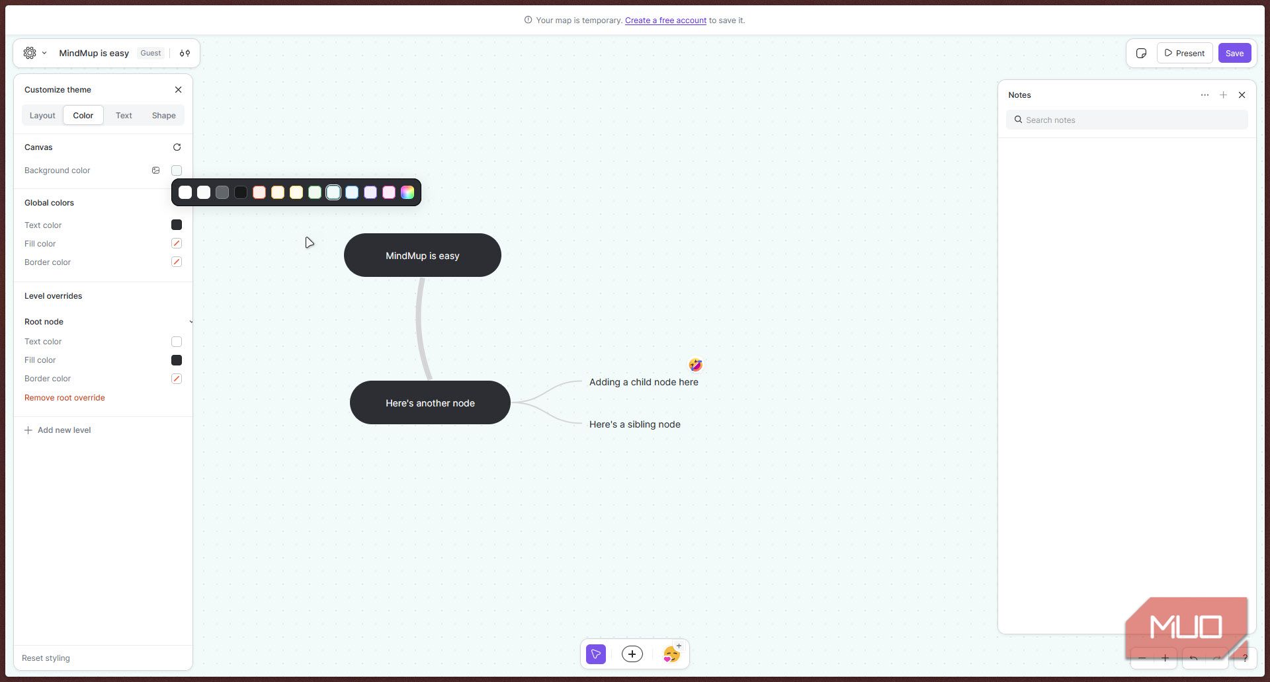
Task: Select the purple pointer tool
Action: pos(596,654)
